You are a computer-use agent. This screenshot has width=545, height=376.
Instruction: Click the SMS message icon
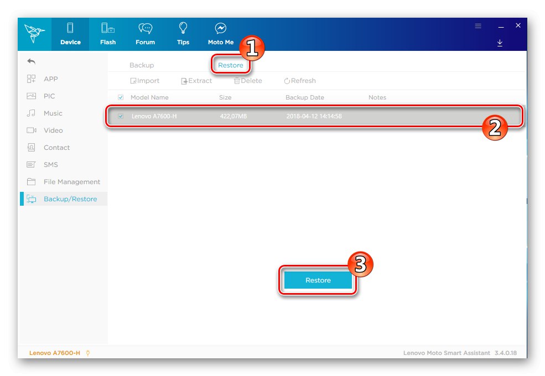click(32, 164)
